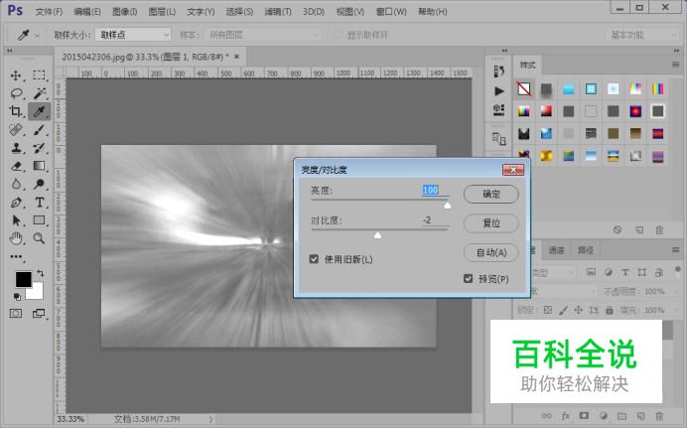This screenshot has height=428, width=687.
Task: Apply the default no-style swatch
Action: [x=523, y=89]
